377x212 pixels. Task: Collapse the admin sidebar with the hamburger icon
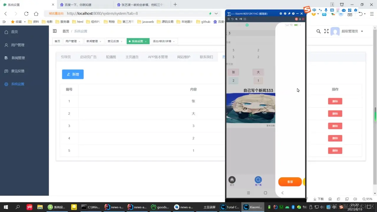point(54,31)
